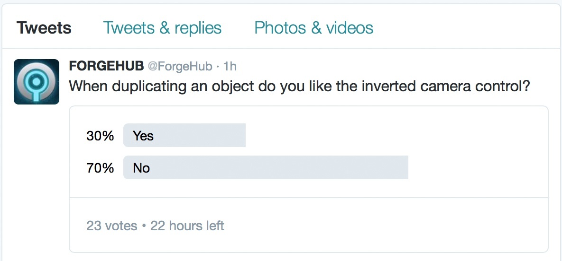Click the 70% result label
The image size is (562, 261).
[100, 168]
